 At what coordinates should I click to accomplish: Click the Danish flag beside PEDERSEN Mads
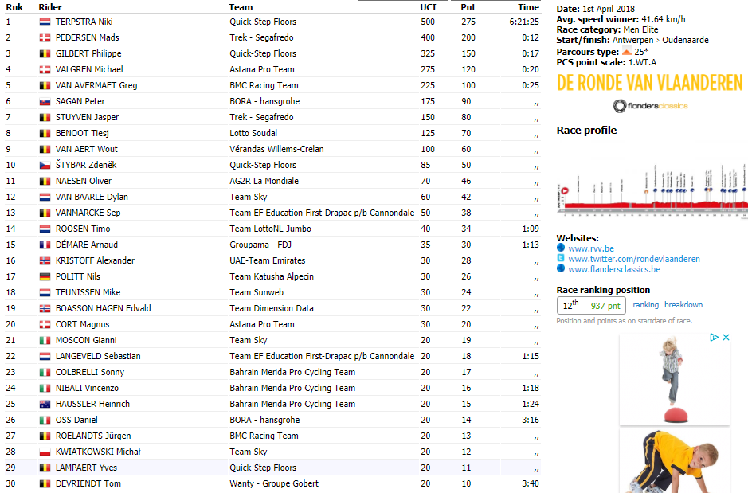tap(45, 37)
